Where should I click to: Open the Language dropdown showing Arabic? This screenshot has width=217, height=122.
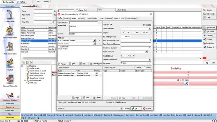(150, 63)
